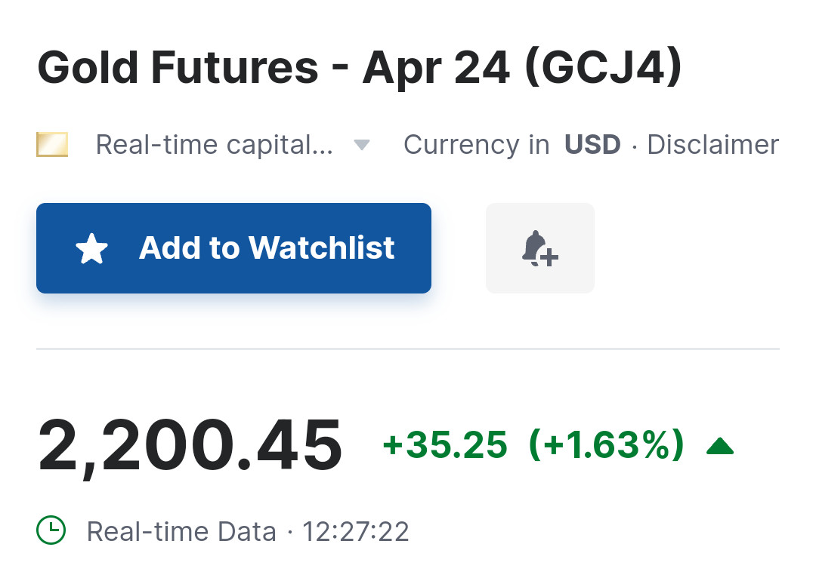816x587 pixels.
Task: Click the star icon in watchlist button
Action: point(92,248)
